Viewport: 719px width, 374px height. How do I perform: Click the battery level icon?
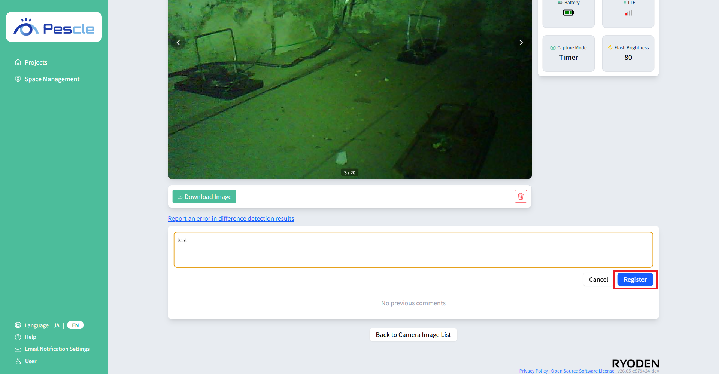click(568, 13)
